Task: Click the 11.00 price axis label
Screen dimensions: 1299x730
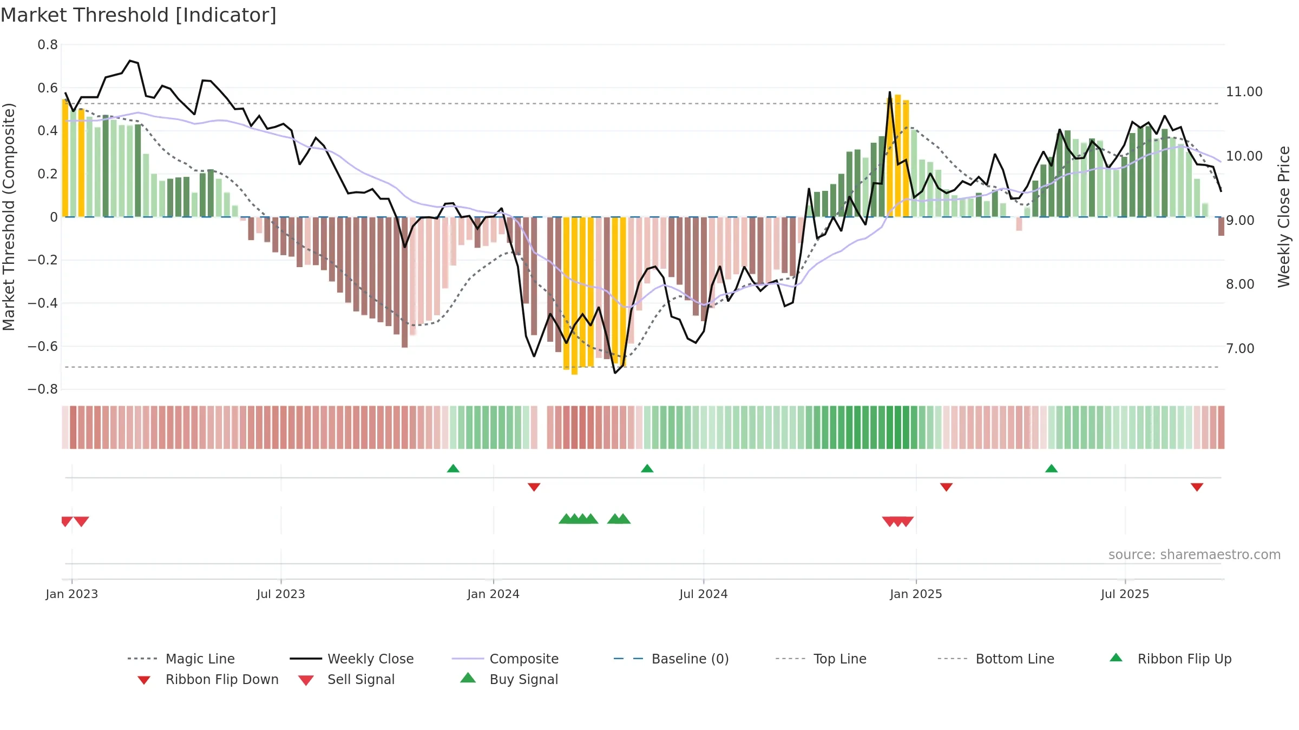Action: [1244, 92]
